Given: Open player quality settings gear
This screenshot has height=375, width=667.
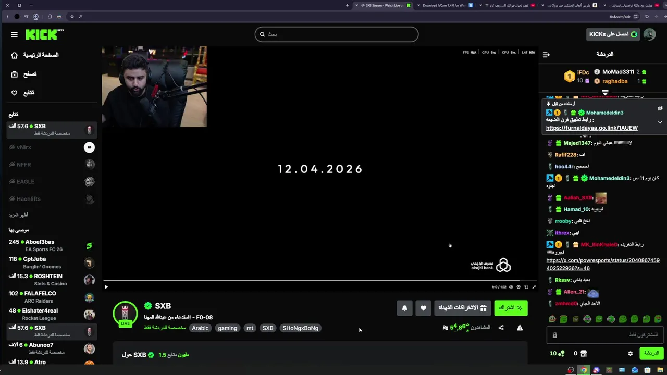Looking at the screenshot, I should 518,287.
